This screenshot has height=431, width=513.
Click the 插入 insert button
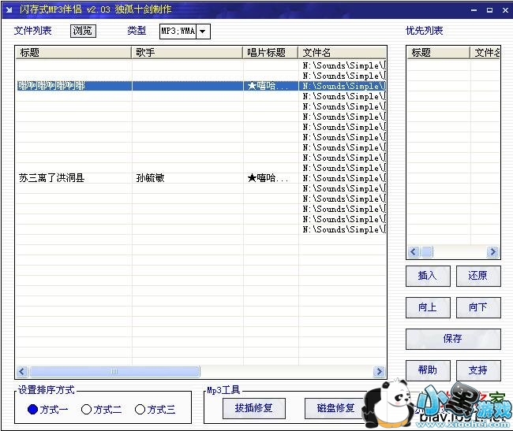pyautogui.click(x=428, y=276)
